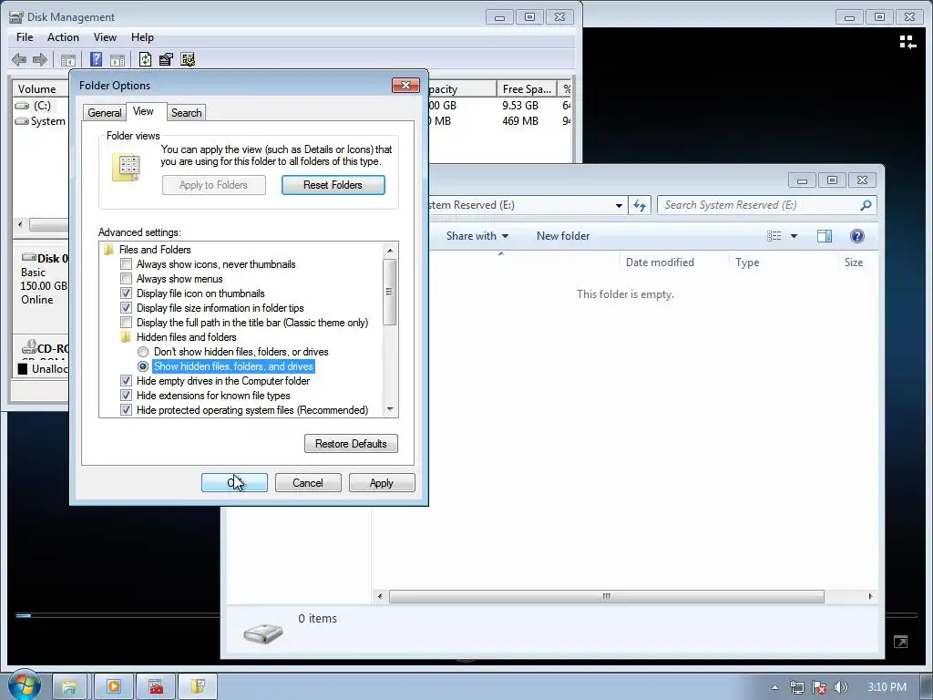This screenshot has width=933, height=700.
Task: Click the Disk Management title bar icon
Action: [16, 17]
